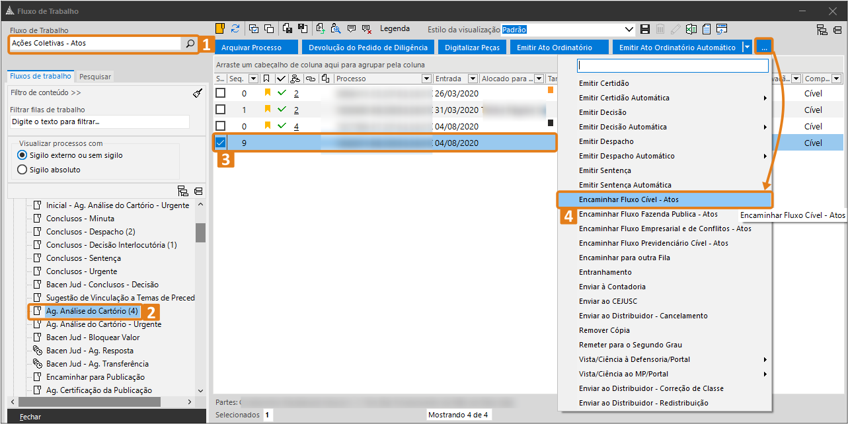Open Estilo da visualização dropdown arrow
Screen dimensions: 848x424
[630, 29]
